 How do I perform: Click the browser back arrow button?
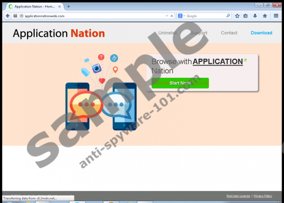7,16
